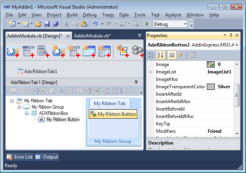Open the New Project dropdown arrow

pos(19,24)
